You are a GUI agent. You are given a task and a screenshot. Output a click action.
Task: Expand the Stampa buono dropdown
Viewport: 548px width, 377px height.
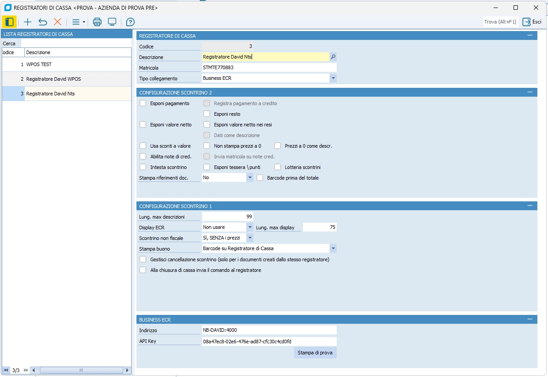(333, 248)
